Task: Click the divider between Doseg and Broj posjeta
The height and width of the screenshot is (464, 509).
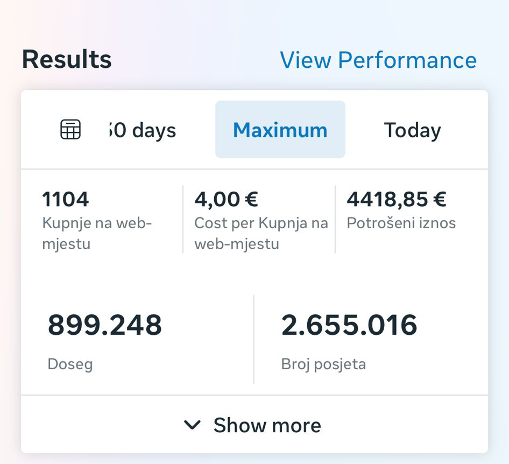Action: point(254,339)
